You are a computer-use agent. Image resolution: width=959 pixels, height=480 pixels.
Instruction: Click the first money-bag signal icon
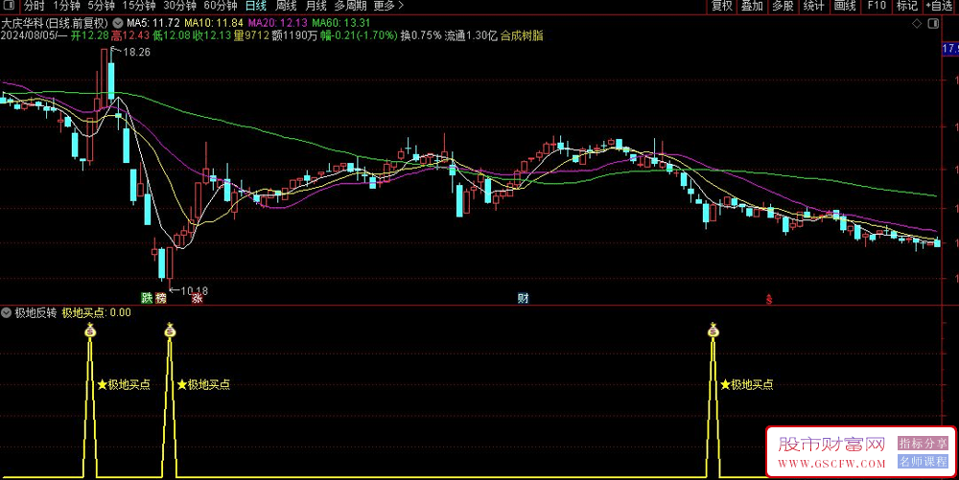(x=90, y=331)
